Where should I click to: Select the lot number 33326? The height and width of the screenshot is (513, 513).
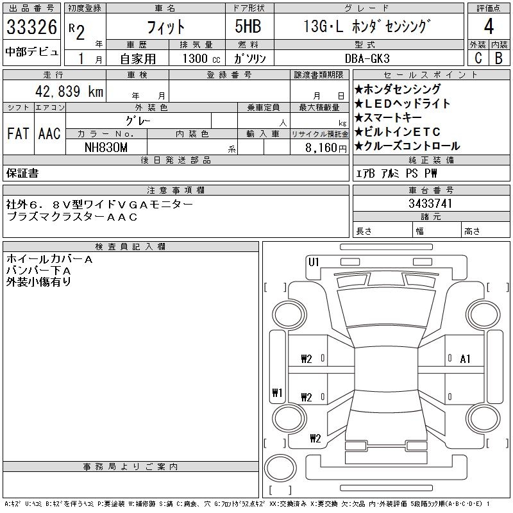tap(32, 28)
